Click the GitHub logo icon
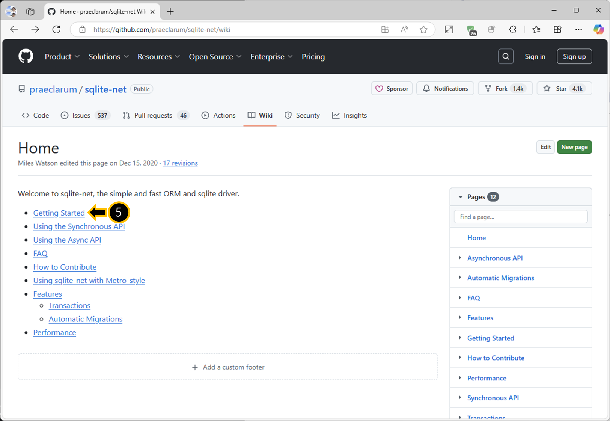The width and height of the screenshot is (610, 421). pos(26,57)
